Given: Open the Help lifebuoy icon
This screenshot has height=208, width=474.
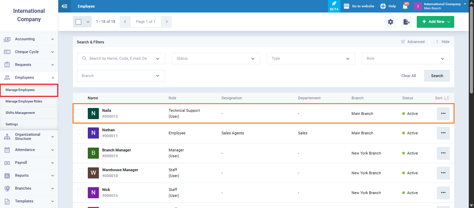Looking at the screenshot, I should pyautogui.click(x=383, y=6).
